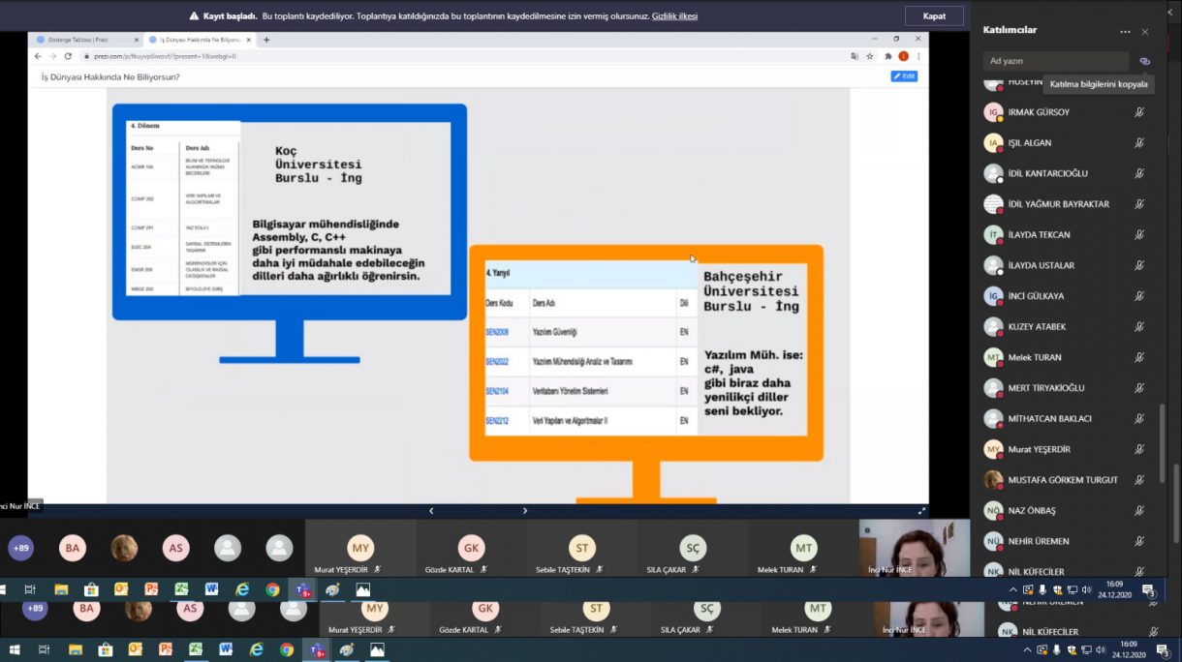1182x662 pixels.
Task: Click the blue Edit button in Prezi
Action: point(904,76)
